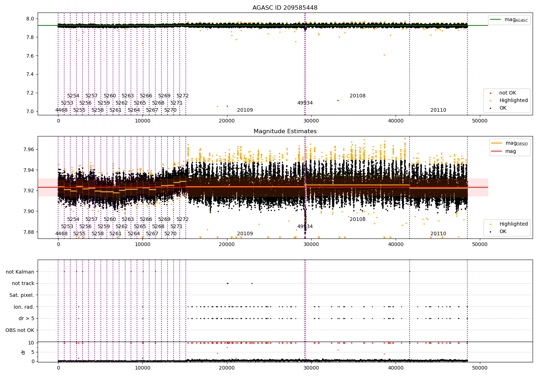Click obsid label 5253 in the top plot

(x=67, y=103)
